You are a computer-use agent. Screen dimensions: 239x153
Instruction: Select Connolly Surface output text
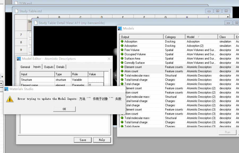[x=134, y=63]
